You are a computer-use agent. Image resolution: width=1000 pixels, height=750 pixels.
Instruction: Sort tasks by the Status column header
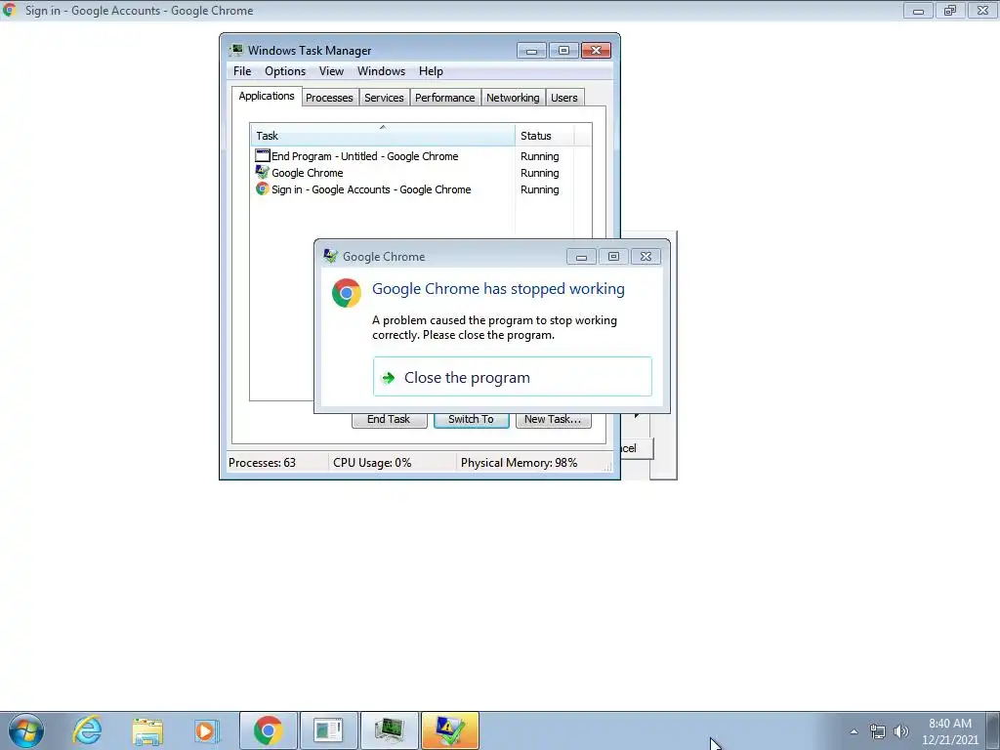[x=545, y=135]
